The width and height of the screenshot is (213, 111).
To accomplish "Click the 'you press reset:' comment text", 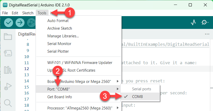I will [145, 81].
